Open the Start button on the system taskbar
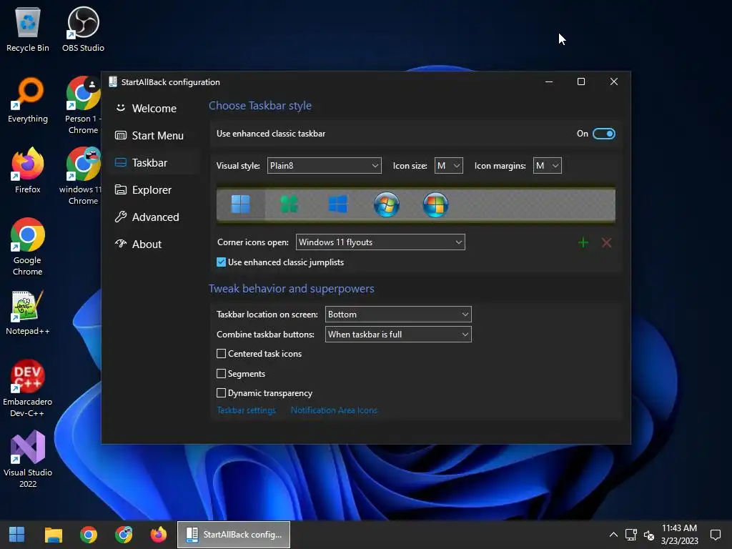732x549 pixels. tap(17, 534)
